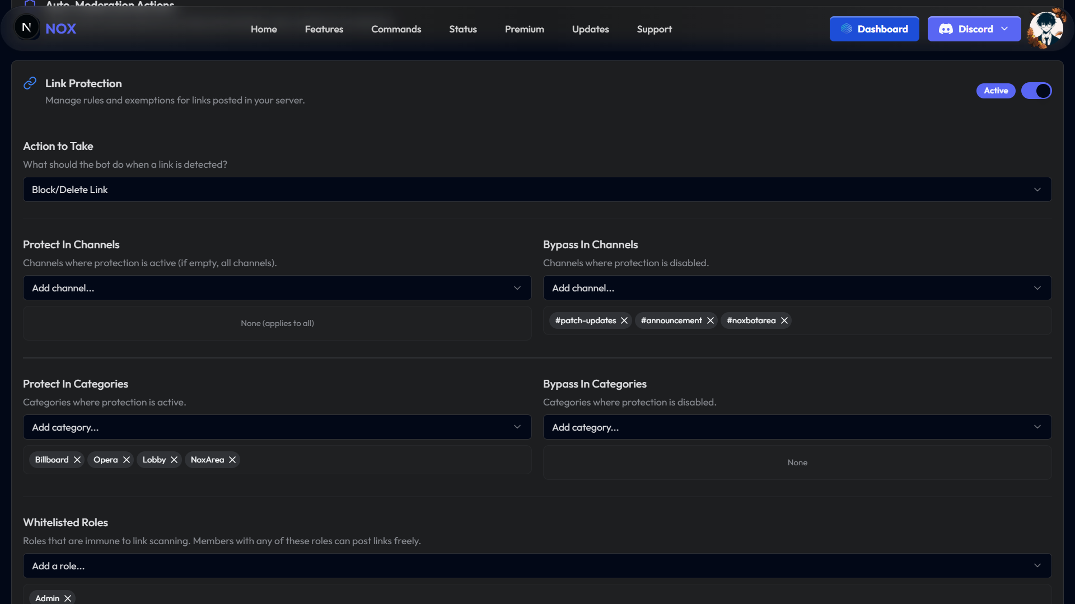Viewport: 1075px width, 604px height.
Task: Open Commands navigation item
Action: [x=396, y=29]
